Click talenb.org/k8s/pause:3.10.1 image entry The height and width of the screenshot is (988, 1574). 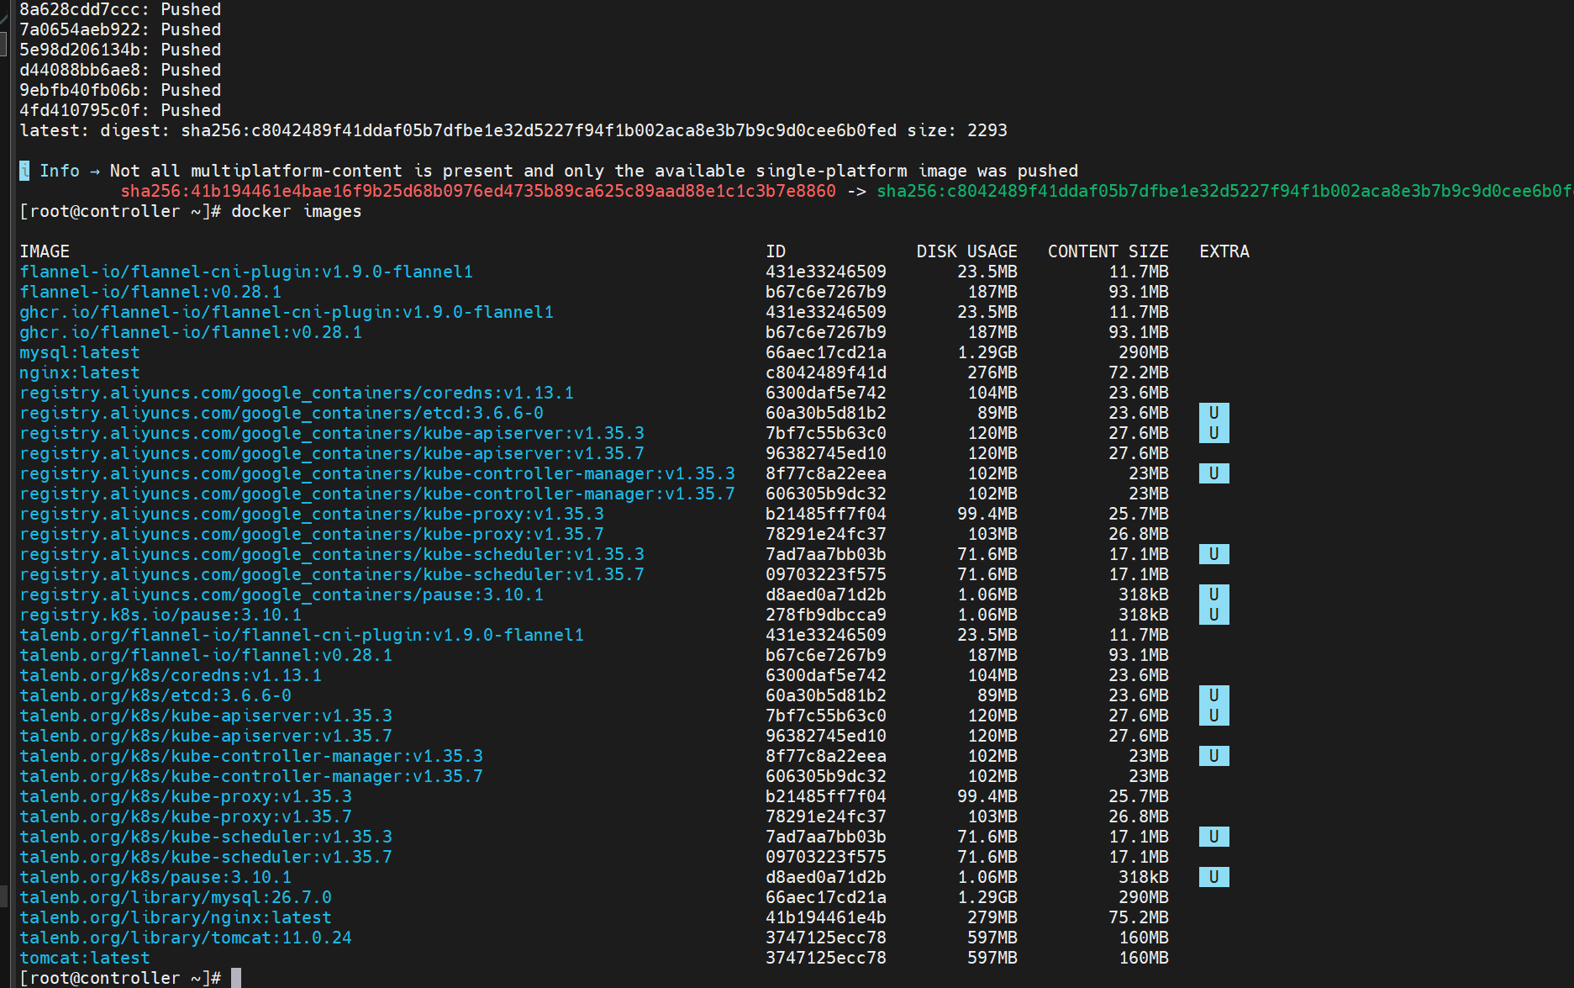coord(155,877)
